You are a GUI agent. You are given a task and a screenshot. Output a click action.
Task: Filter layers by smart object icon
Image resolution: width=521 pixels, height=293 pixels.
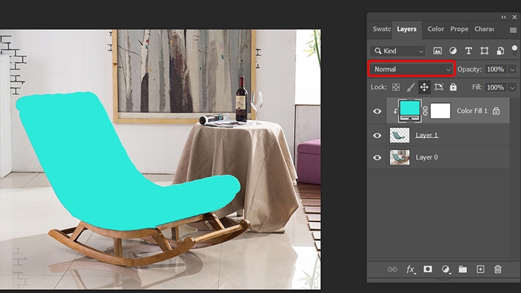tap(500, 51)
